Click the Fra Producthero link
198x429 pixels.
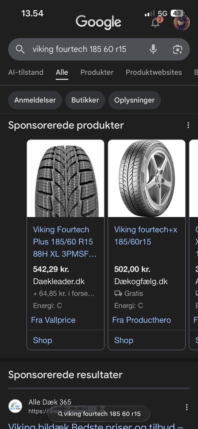(x=141, y=320)
